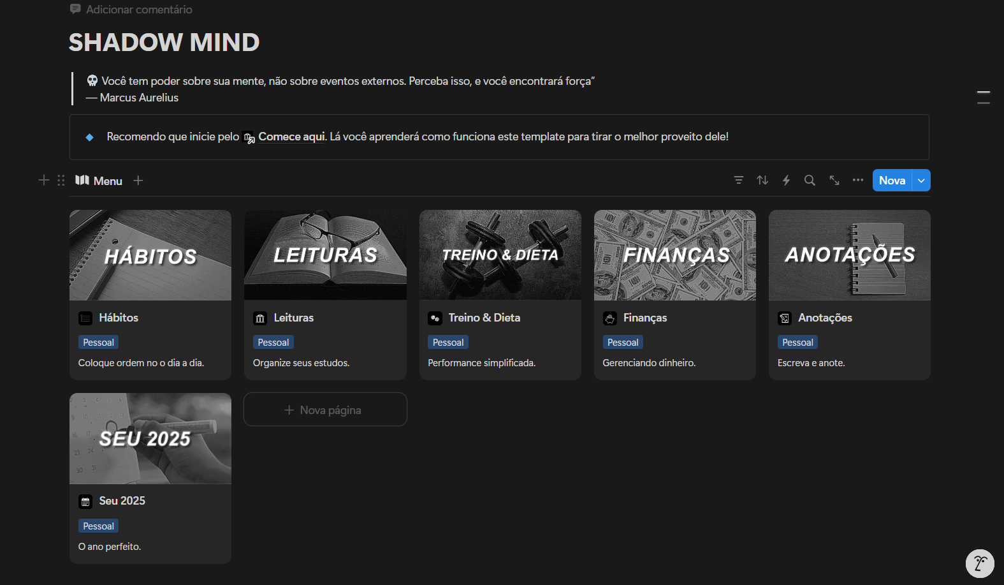Open the Notion AI assistant round button

coord(980,563)
